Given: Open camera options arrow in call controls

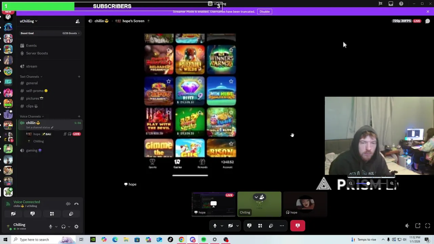Looking at the screenshot, I should 237,226.
